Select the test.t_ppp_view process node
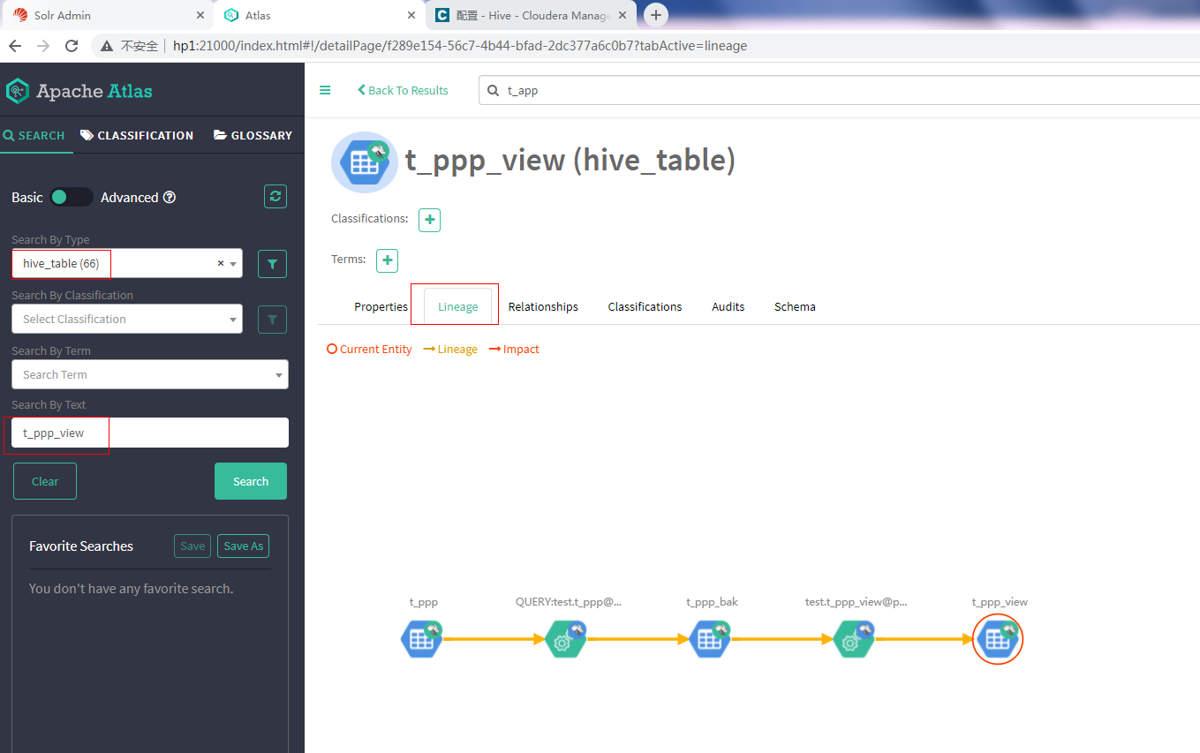The width and height of the screenshot is (1200, 753). 854,640
